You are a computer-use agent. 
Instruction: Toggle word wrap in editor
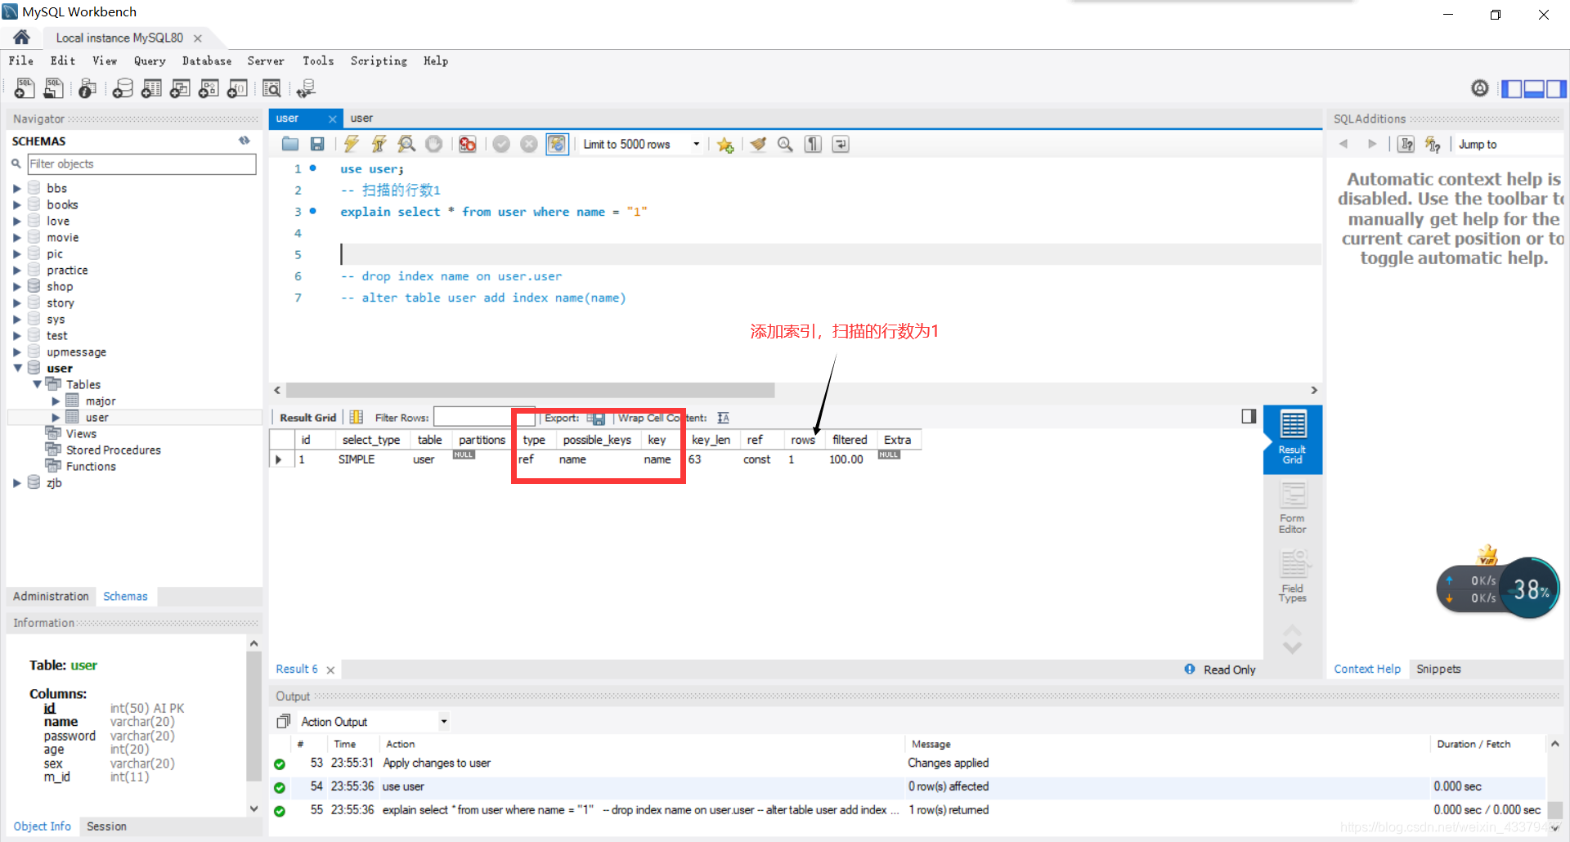pos(841,145)
